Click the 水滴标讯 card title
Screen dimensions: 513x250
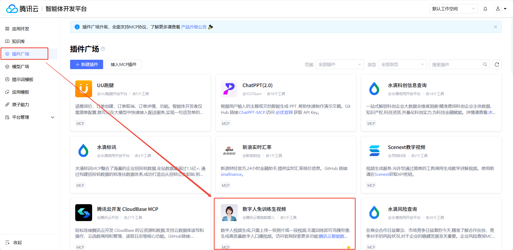[107, 147]
